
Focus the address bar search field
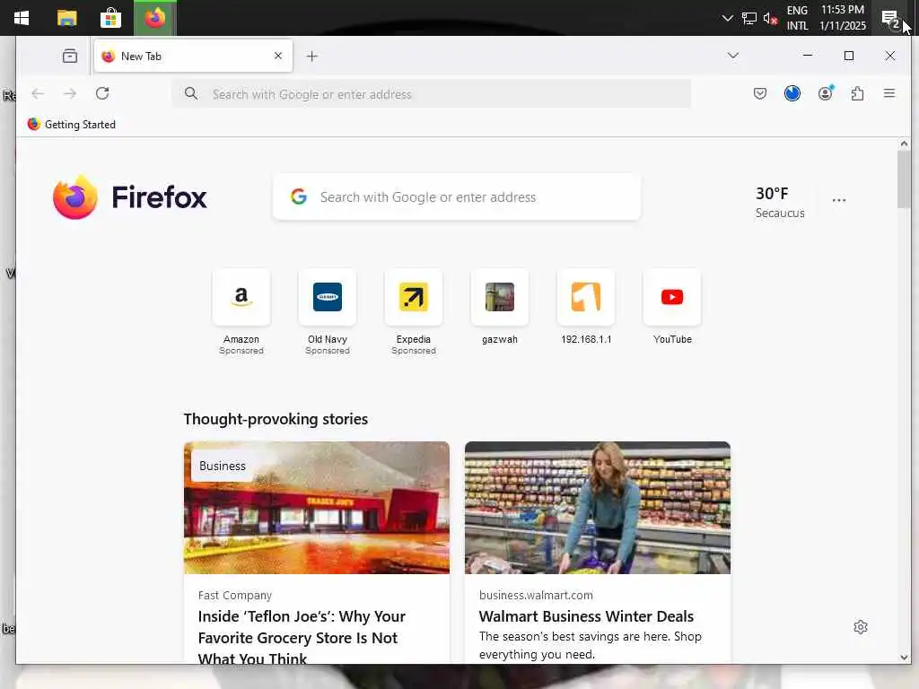pos(432,93)
